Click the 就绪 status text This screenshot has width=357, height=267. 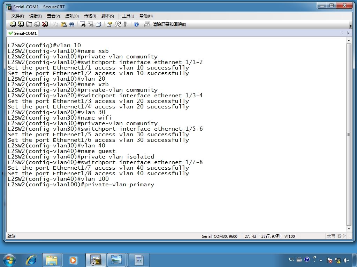coord(12,236)
